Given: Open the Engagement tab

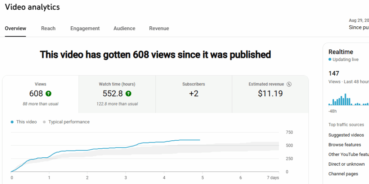Looking at the screenshot, I should pos(85,29).
